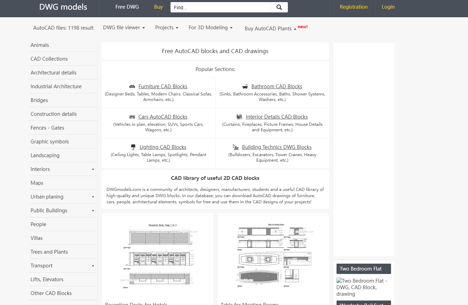
Task: Expand the Projects dropdown
Action: coord(167,27)
